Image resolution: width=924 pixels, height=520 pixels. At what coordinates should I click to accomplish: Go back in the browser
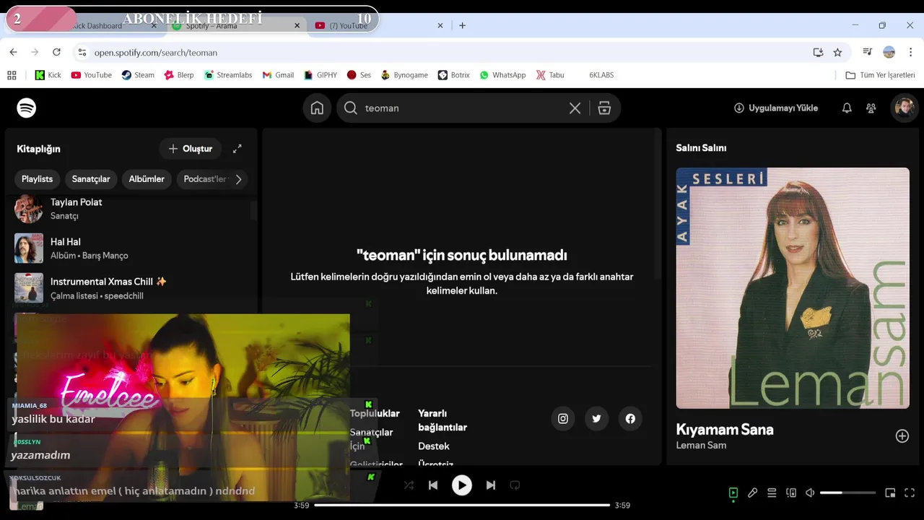(13, 52)
